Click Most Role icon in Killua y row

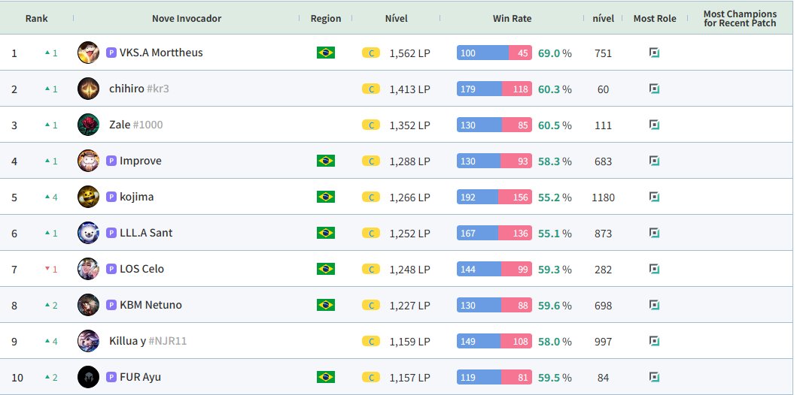pos(655,341)
